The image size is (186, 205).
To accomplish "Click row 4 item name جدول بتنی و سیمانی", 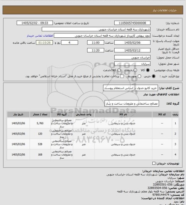I will pyautogui.click(x=123, y=155).
